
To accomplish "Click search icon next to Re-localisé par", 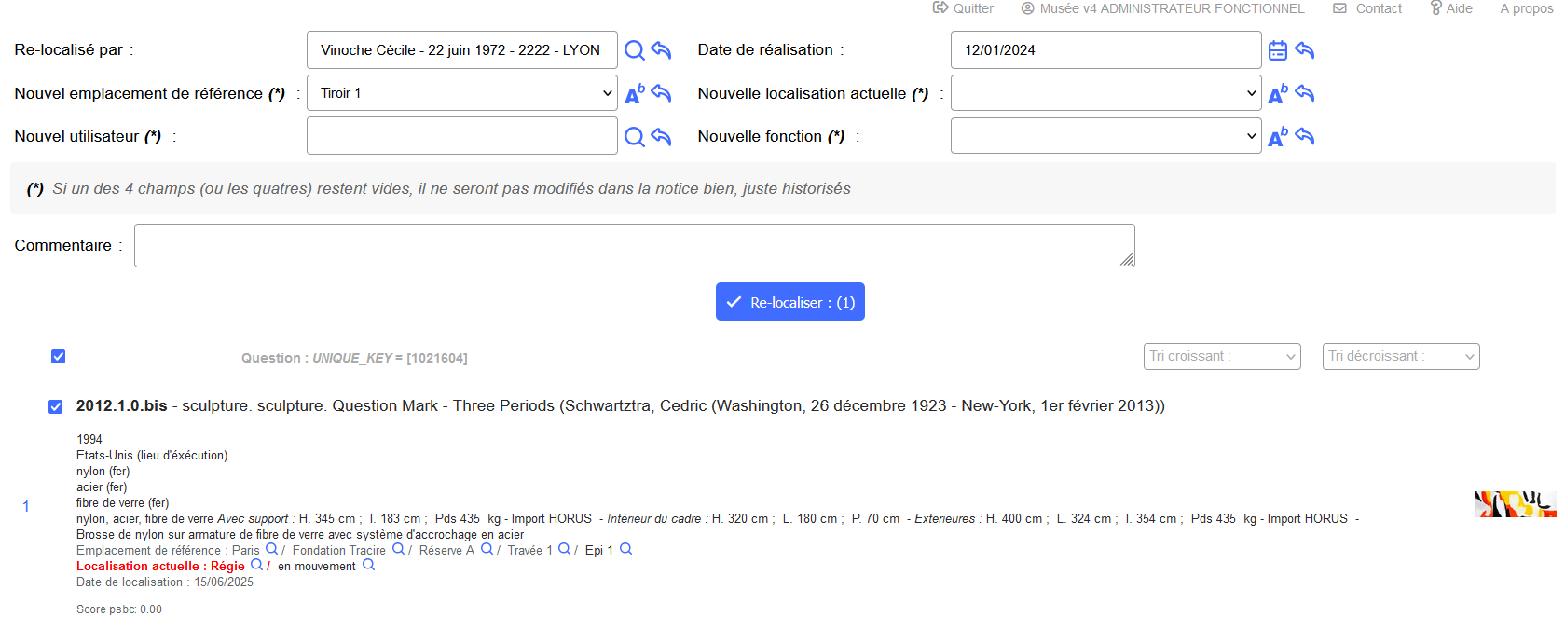I will 634,50.
